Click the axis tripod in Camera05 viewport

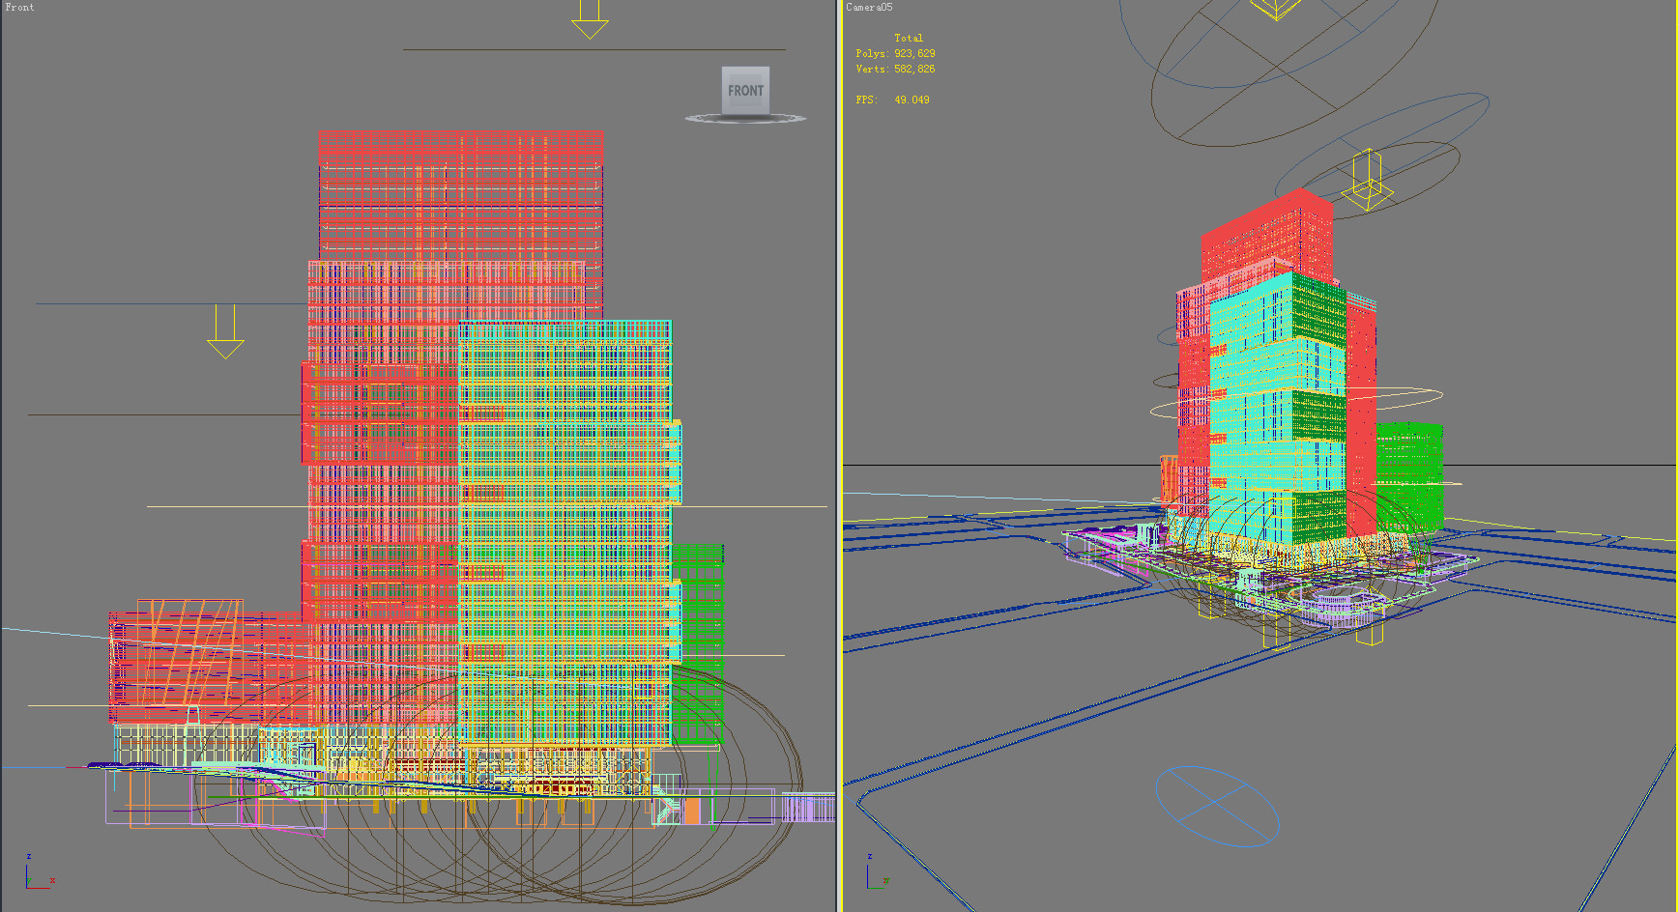click(x=878, y=870)
